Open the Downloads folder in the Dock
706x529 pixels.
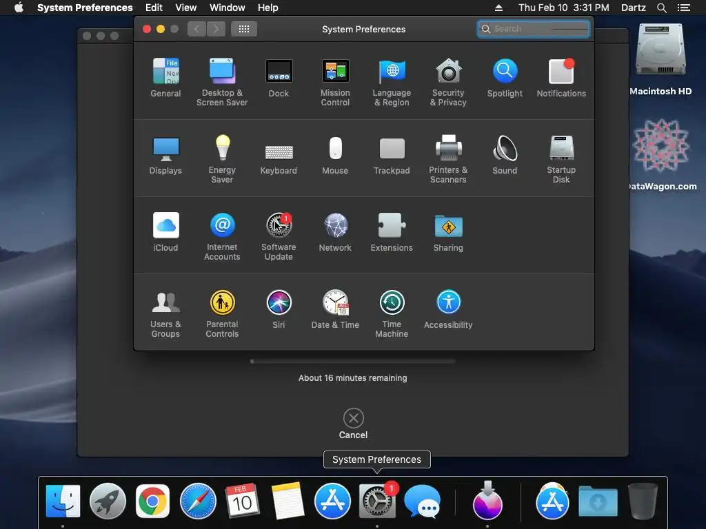tap(598, 501)
